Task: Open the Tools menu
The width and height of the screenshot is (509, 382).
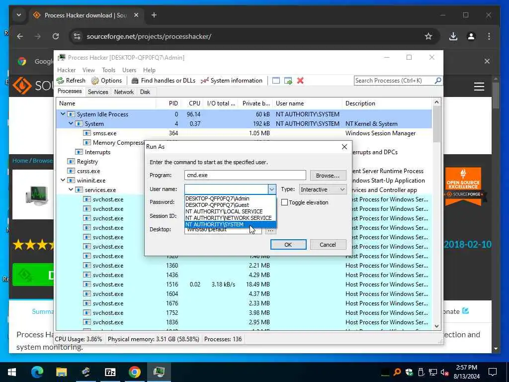Action: coord(108,70)
